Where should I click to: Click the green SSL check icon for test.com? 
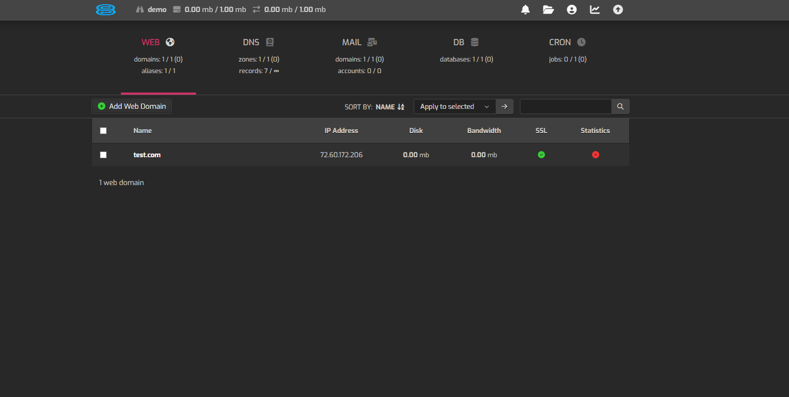pyautogui.click(x=541, y=155)
